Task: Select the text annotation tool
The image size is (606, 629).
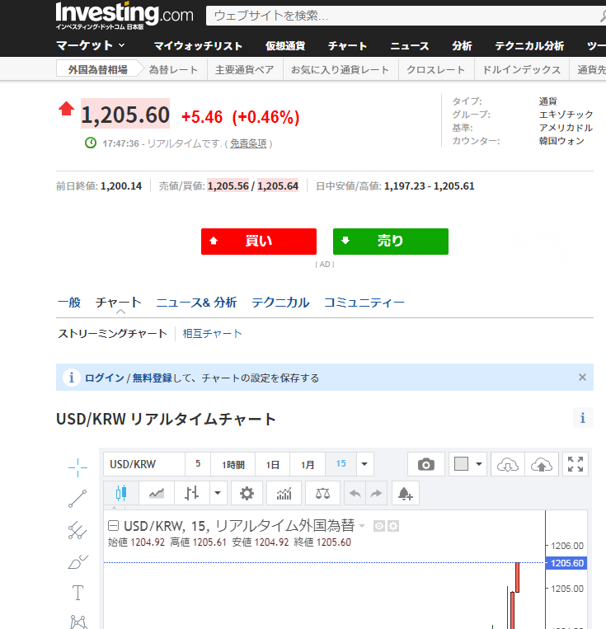Action: click(78, 593)
